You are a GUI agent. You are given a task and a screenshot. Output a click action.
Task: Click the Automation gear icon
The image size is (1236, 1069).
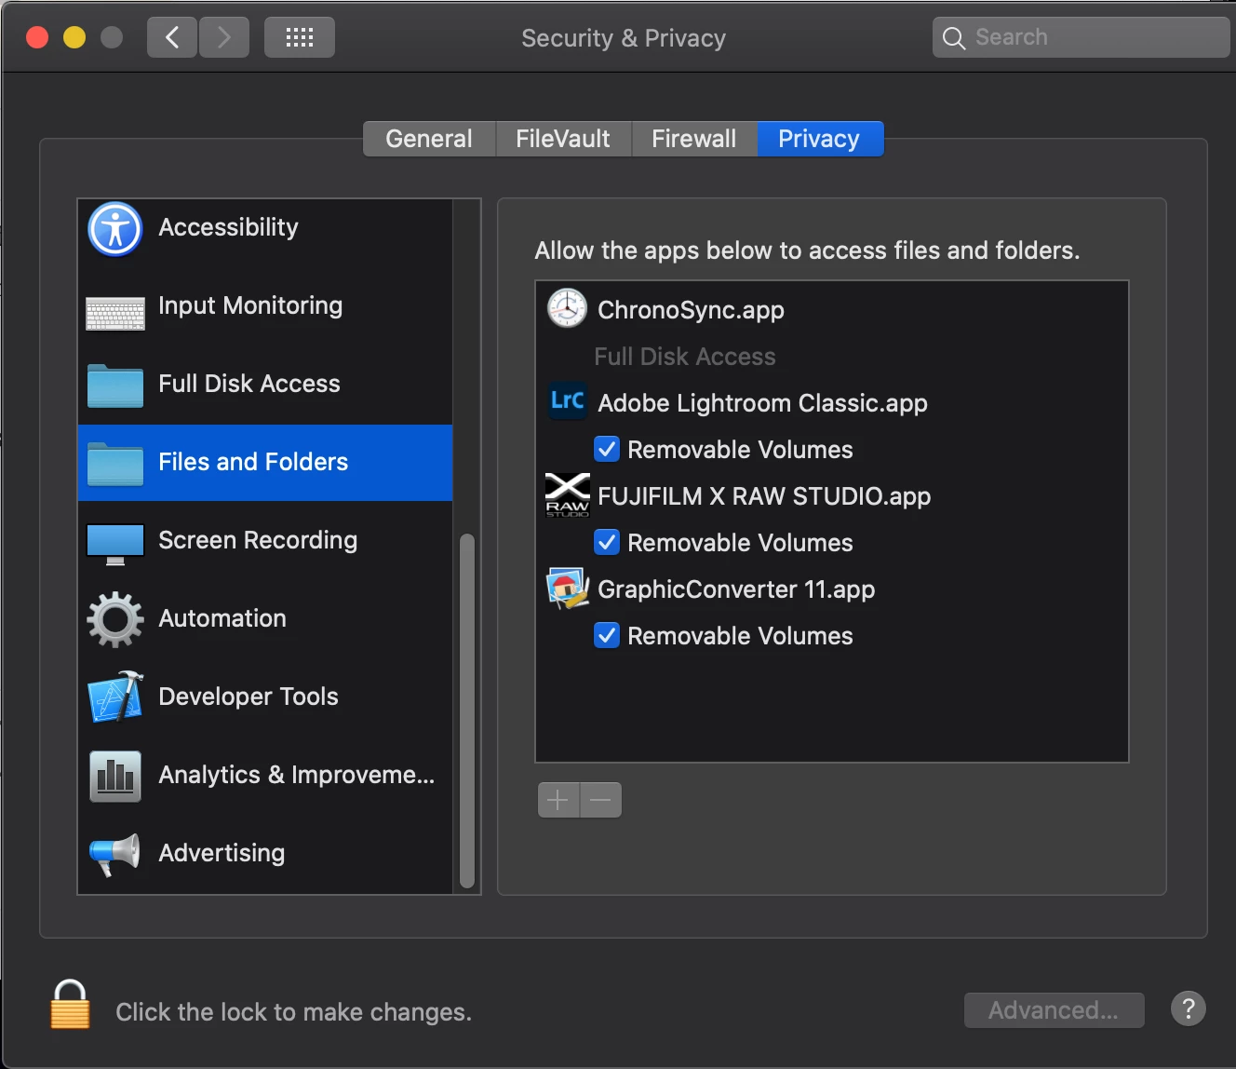pyautogui.click(x=115, y=619)
